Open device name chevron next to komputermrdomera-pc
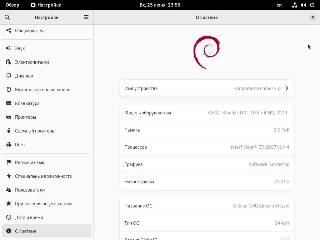Screen dimensions: 320x240 pyautogui.click(x=287, y=88)
